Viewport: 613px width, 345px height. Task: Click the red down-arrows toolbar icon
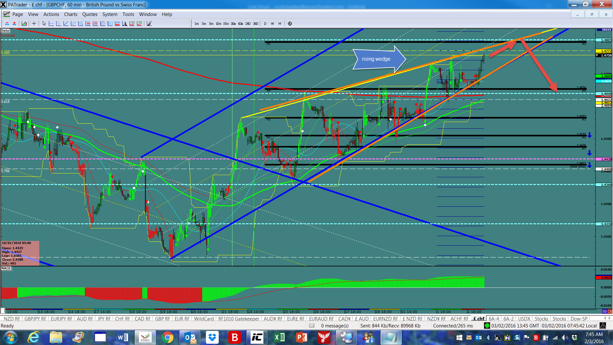[7, 23]
